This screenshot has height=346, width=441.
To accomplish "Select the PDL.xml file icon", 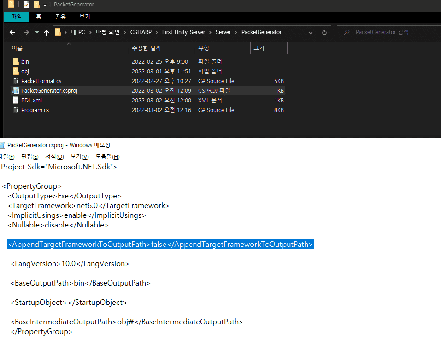I will (16, 100).
